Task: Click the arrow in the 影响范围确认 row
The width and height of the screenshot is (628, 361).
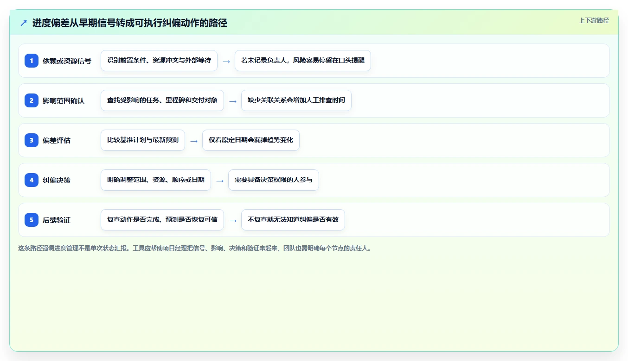Action: pyautogui.click(x=233, y=101)
